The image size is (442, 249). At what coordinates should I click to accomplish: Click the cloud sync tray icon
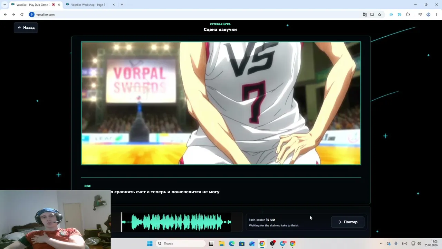click(388, 243)
